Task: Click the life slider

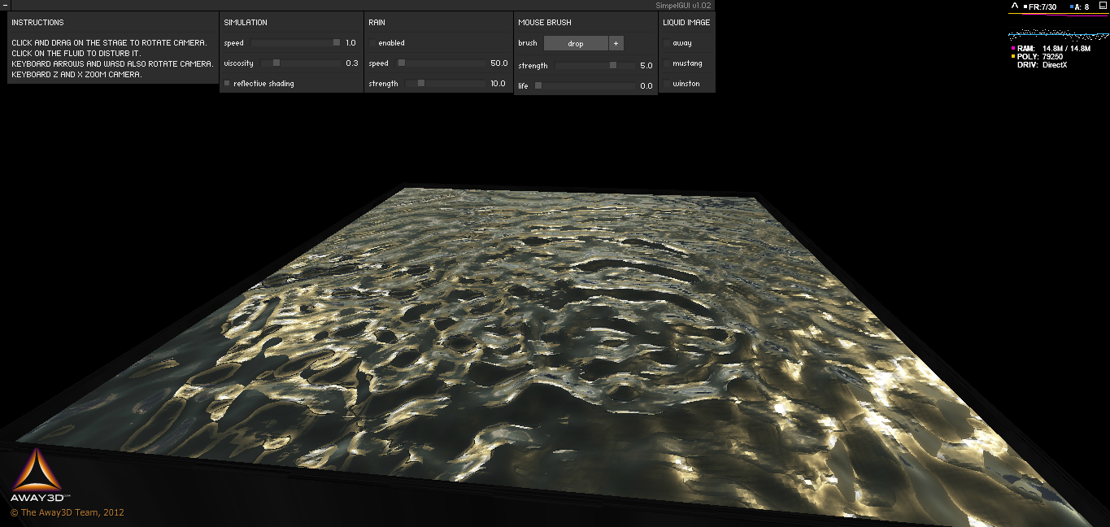Action: [584, 86]
